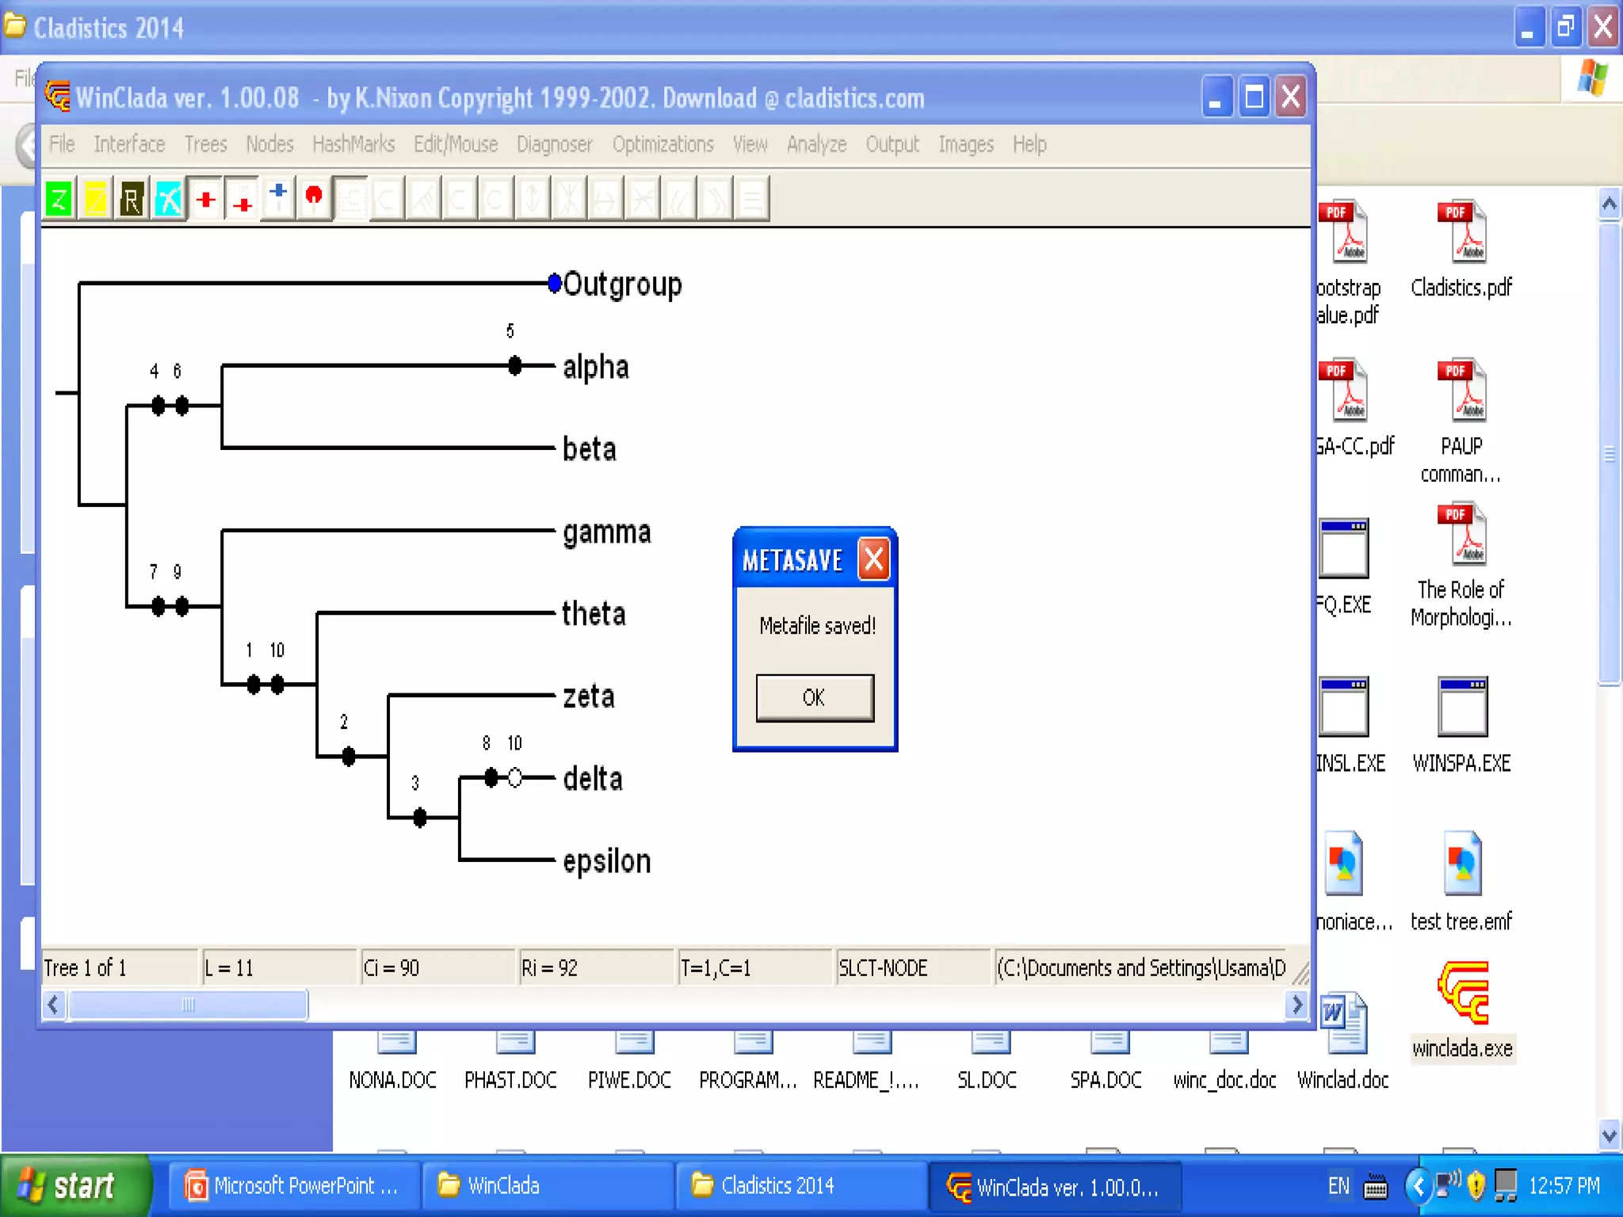The image size is (1623, 1217).
Task: Open the HashMarks menu
Action: (x=353, y=144)
